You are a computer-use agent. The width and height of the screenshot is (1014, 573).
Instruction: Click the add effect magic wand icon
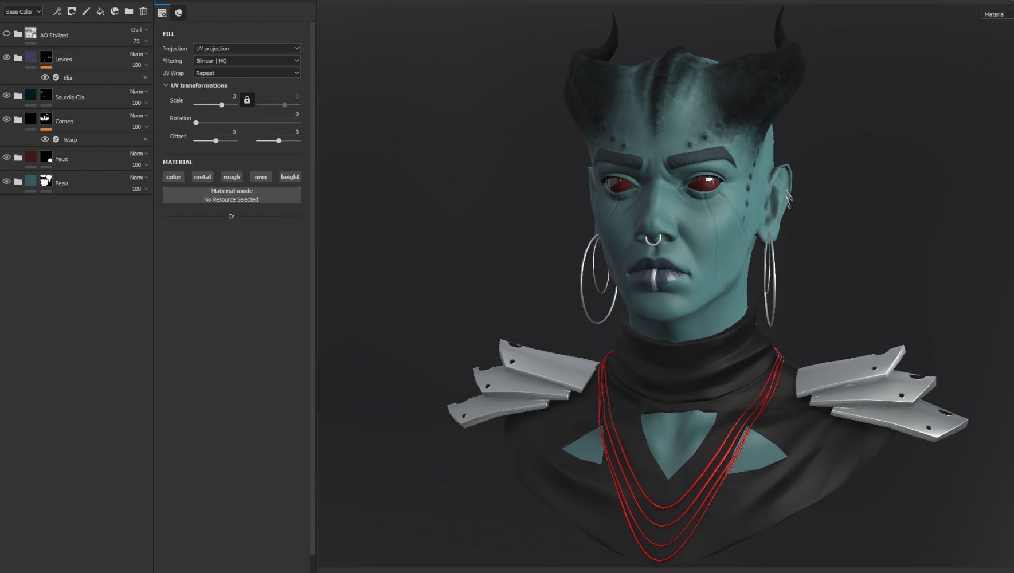click(57, 11)
